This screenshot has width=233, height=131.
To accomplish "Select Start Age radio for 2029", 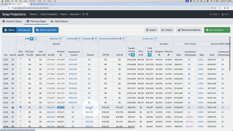I will pos(20,83).
